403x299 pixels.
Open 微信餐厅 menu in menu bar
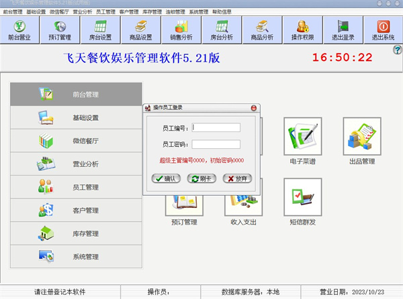pyautogui.click(x=59, y=12)
